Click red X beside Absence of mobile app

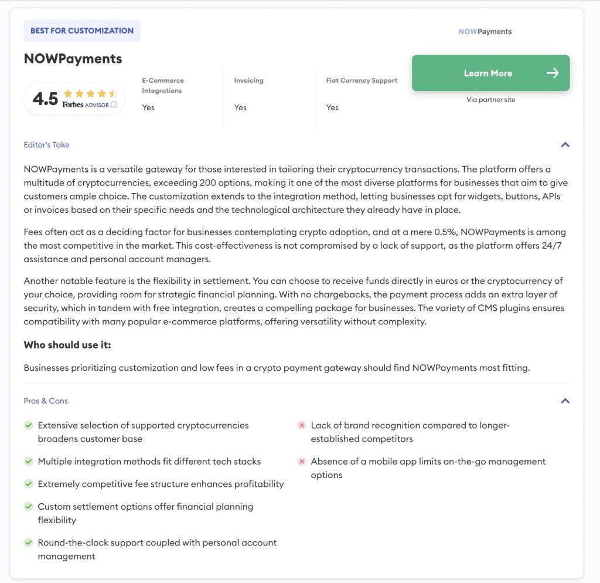(x=302, y=461)
